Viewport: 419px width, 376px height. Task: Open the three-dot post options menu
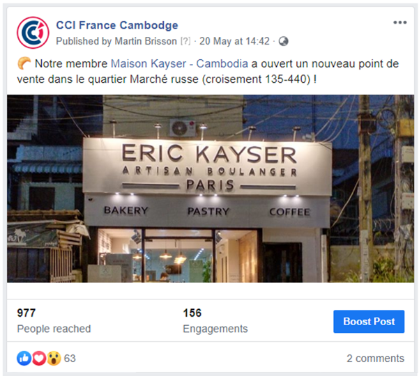(x=399, y=23)
